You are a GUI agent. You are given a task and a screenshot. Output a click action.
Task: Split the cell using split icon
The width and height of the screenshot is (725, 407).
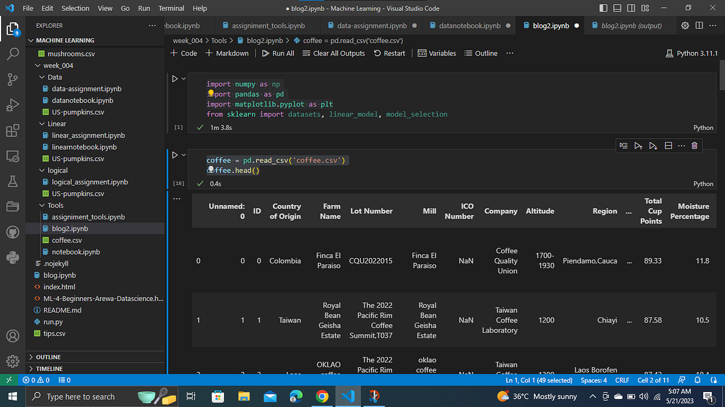(x=668, y=145)
